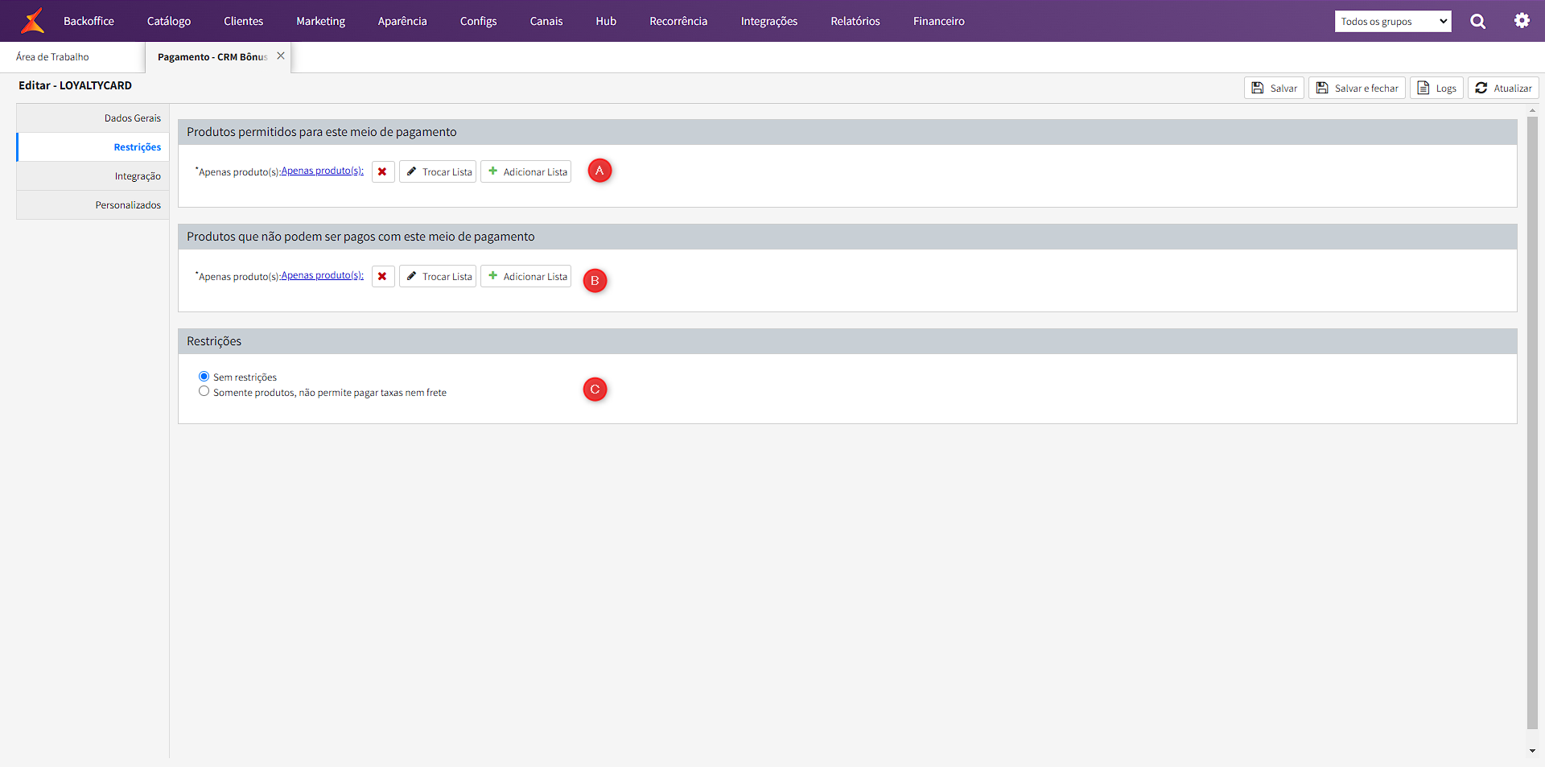The height and width of the screenshot is (767, 1545).
Task: Open the Configs menu
Action: (478, 21)
